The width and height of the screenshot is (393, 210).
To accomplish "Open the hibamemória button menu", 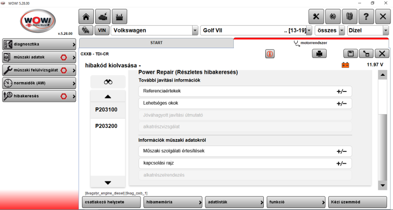I will (x=173, y=202).
